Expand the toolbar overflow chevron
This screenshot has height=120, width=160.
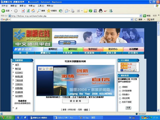coord(159,15)
